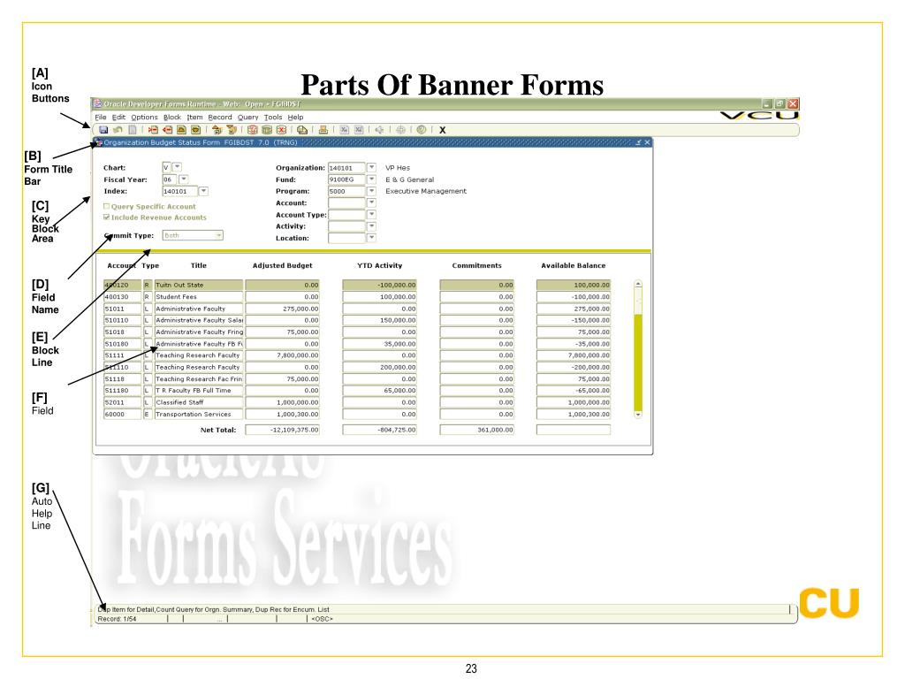Click Commitments net total 361,000.00 field
This screenshot has width=905, height=679.
pos(476,430)
